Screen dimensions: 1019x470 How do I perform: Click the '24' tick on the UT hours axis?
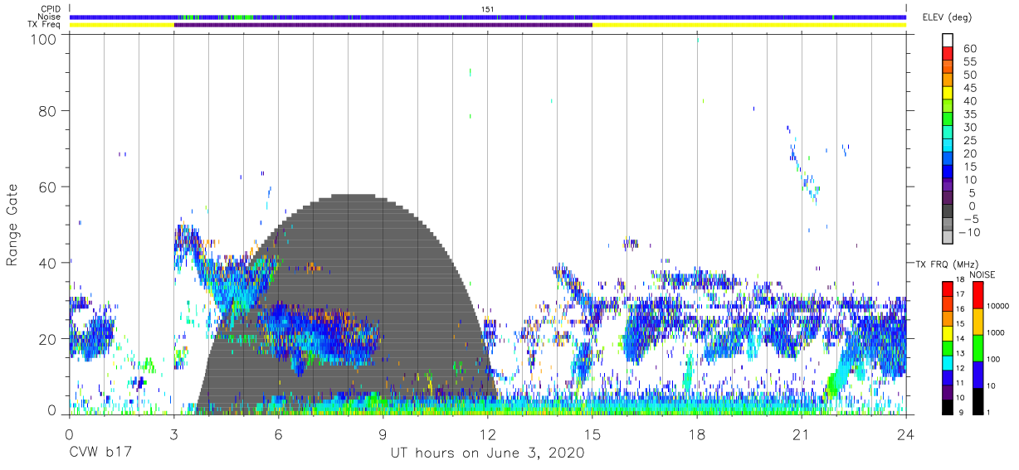point(906,434)
